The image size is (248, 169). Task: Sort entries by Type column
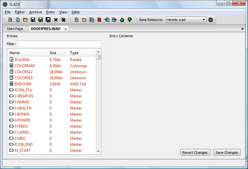pyautogui.click(x=81, y=52)
